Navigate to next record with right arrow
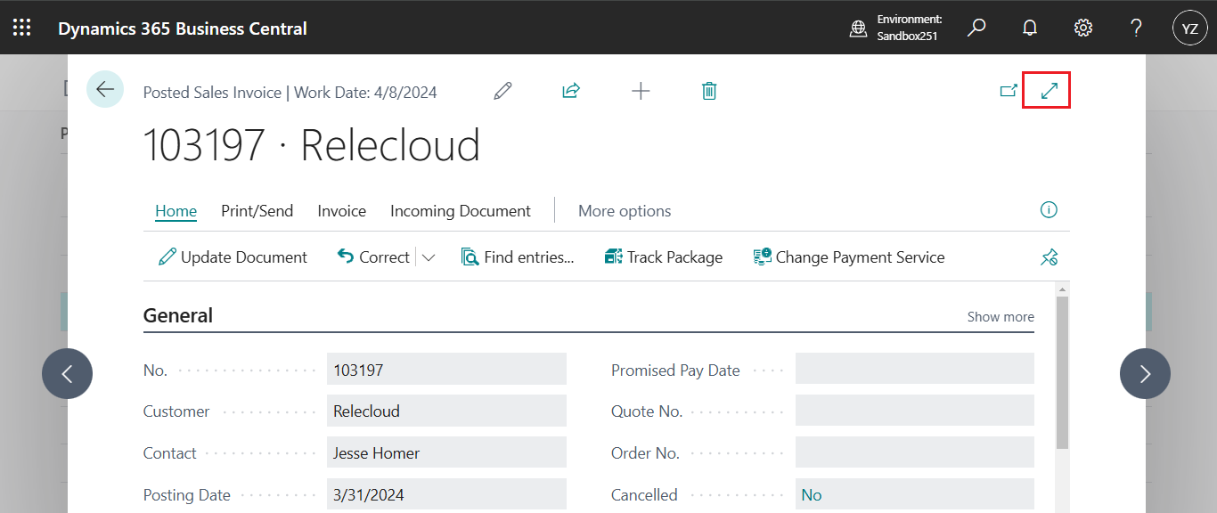Image resolution: width=1217 pixels, height=513 pixels. 1145,373
